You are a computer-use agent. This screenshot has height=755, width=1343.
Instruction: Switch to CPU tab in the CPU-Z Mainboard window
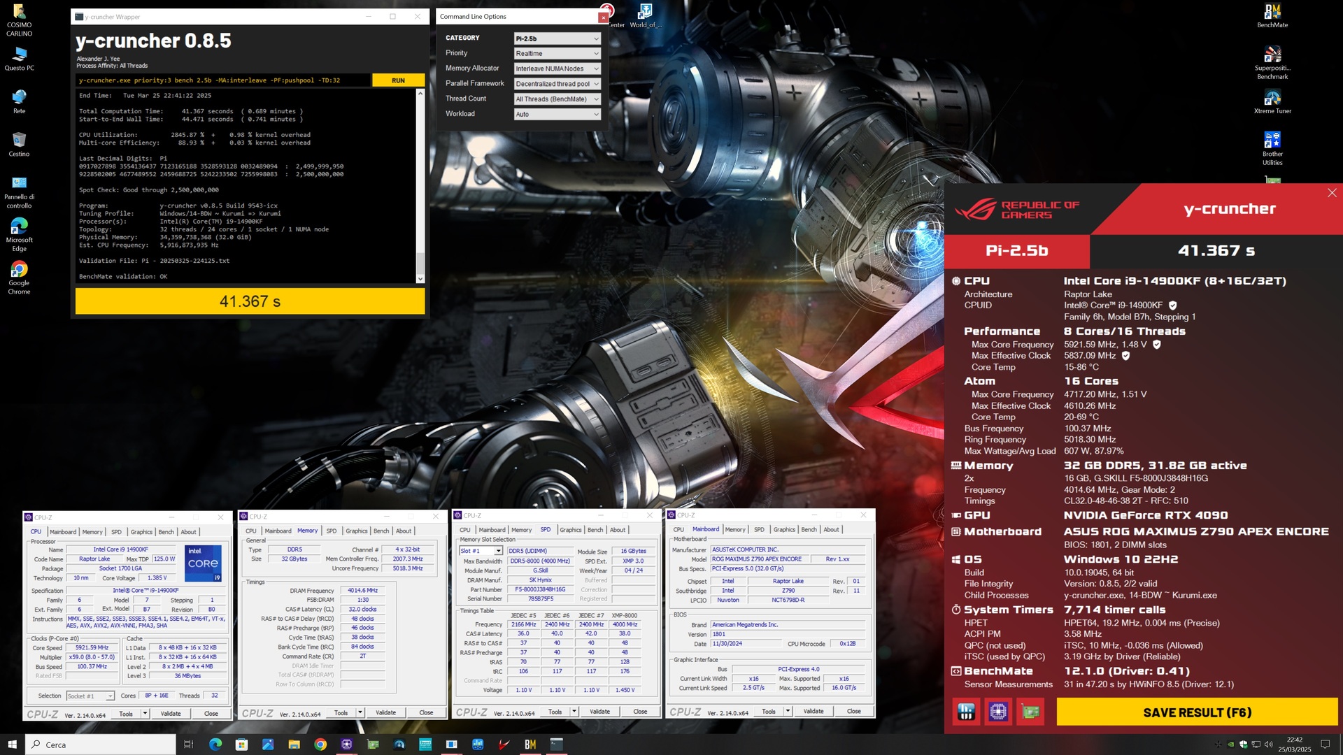pos(678,530)
